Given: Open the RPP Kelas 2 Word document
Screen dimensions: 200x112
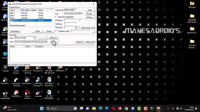Looking at the screenshot, I should pos(49,82).
